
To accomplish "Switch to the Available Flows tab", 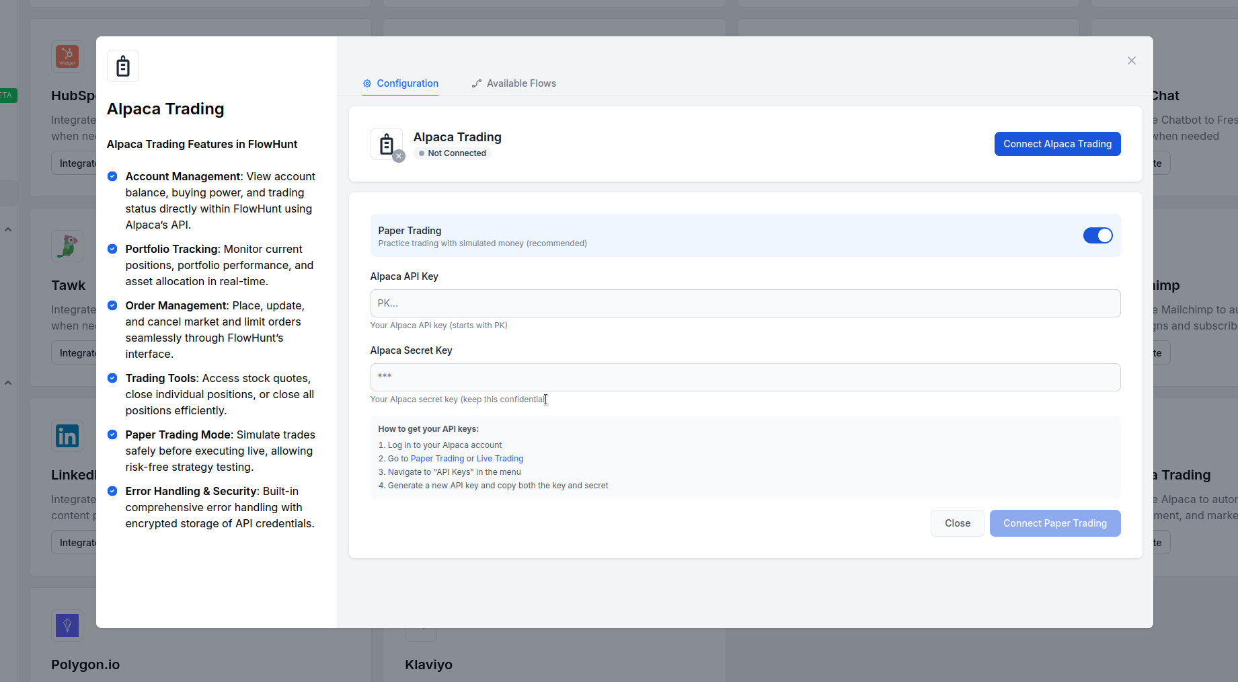I will pos(514,83).
